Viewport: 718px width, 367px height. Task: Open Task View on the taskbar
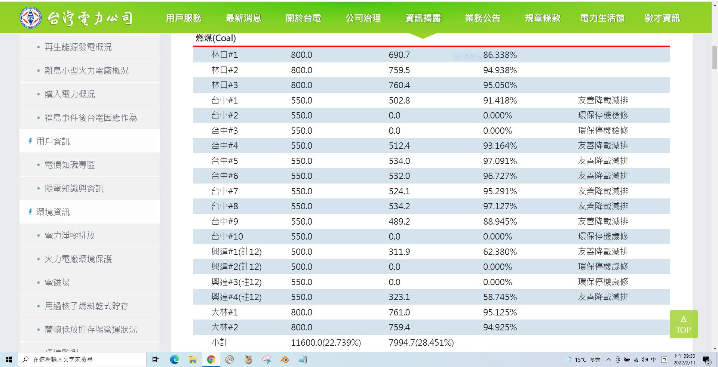tap(156, 360)
